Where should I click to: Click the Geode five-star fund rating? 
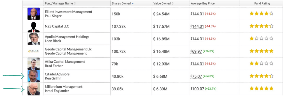[x=261, y=51]
